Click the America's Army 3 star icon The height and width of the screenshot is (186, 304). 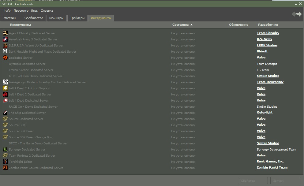(5, 39)
